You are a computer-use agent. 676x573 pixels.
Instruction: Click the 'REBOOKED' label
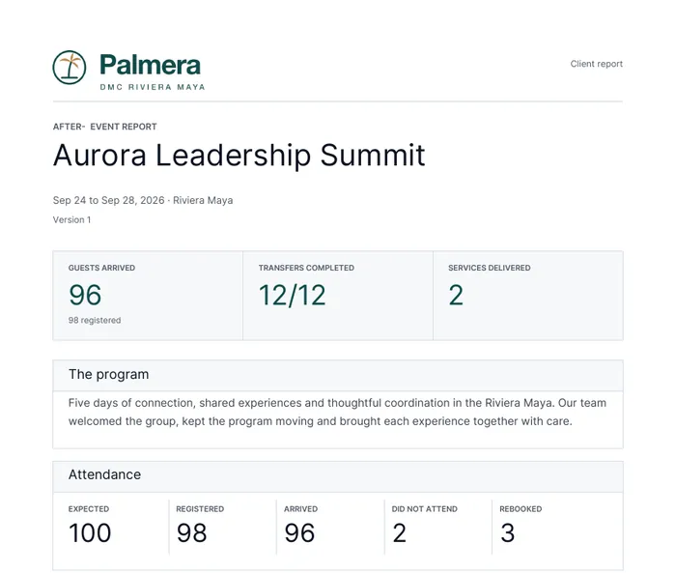point(521,509)
